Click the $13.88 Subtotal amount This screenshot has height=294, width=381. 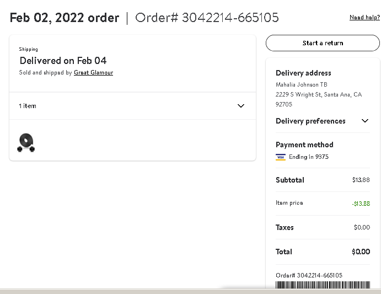coord(361,180)
